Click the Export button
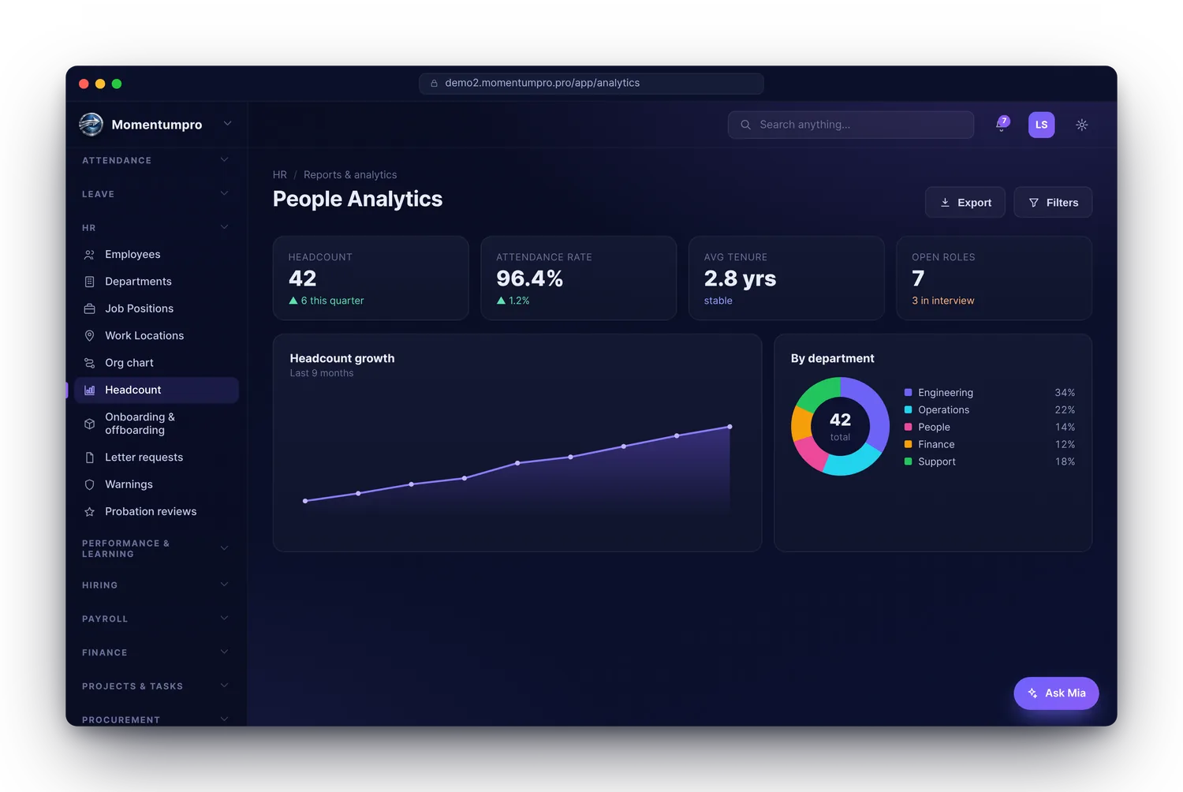 965,203
